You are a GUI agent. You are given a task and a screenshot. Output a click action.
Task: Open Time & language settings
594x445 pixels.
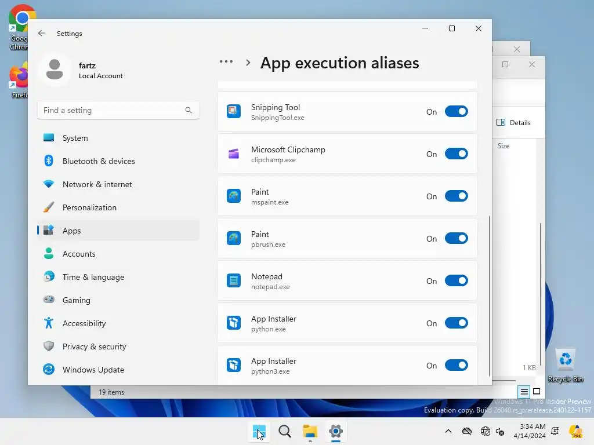(x=118, y=277)
